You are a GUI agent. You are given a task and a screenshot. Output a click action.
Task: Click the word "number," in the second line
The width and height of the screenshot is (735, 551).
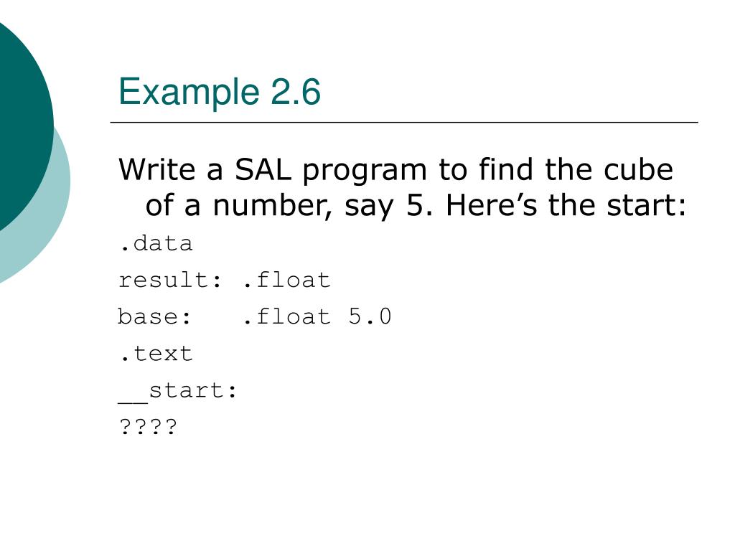pos(272,206)
